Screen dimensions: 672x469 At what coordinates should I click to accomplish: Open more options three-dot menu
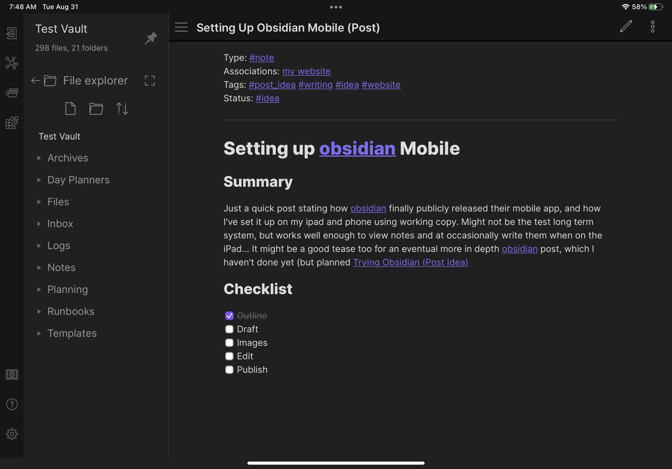point(653,27)
